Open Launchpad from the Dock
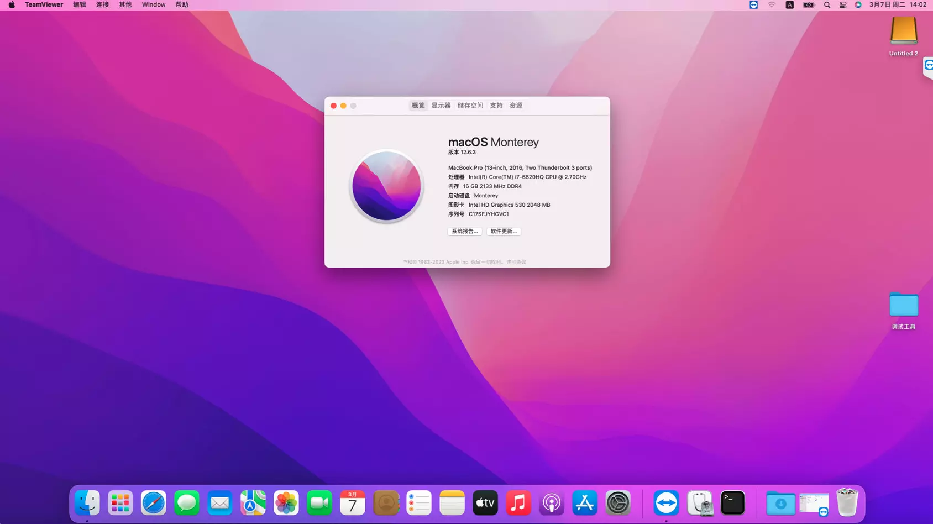 [120, 502]
